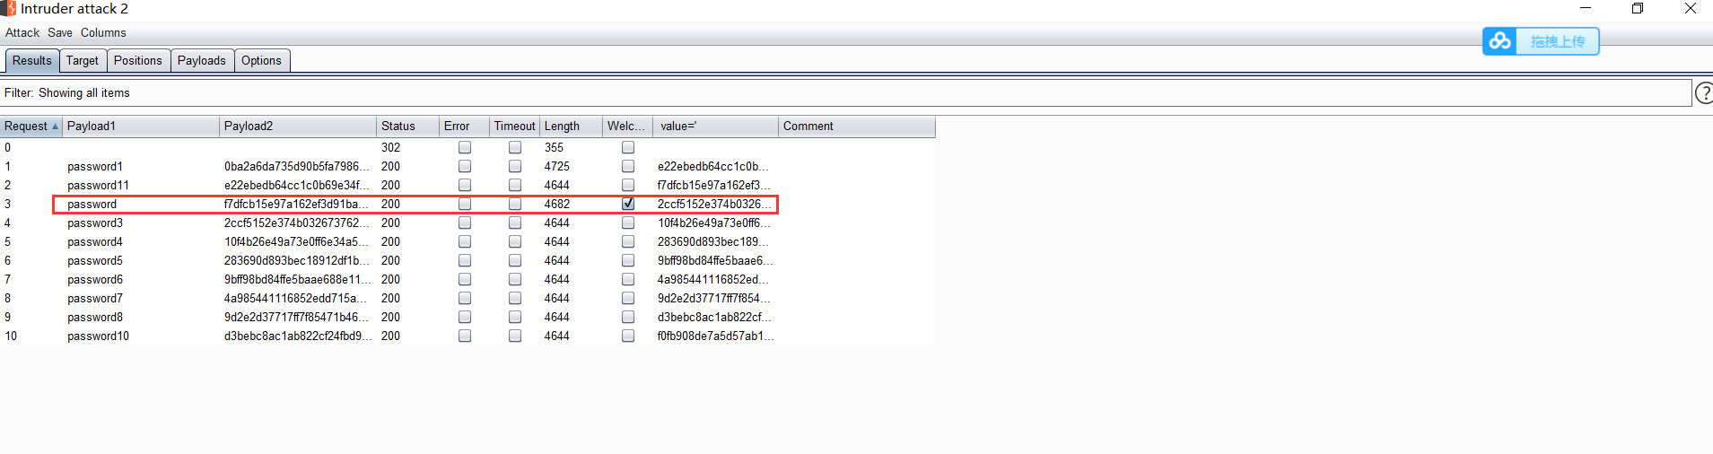This screenshot has width=1713, height=454.
Task: Click value cell starting 2ccf5152e374b0326
Action: tap(714, 204)
